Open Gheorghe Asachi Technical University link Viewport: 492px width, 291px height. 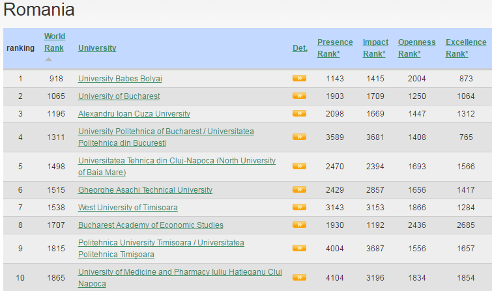145,189
